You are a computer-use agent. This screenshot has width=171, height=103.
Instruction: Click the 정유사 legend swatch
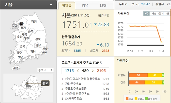pyautogui.click(x=136, y=98)
